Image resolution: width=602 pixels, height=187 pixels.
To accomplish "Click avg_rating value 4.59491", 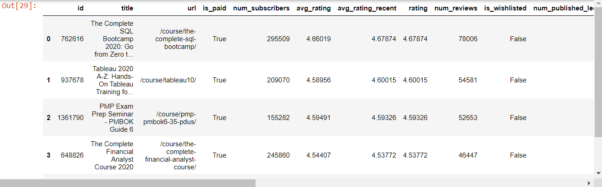I will coord(318,118).
